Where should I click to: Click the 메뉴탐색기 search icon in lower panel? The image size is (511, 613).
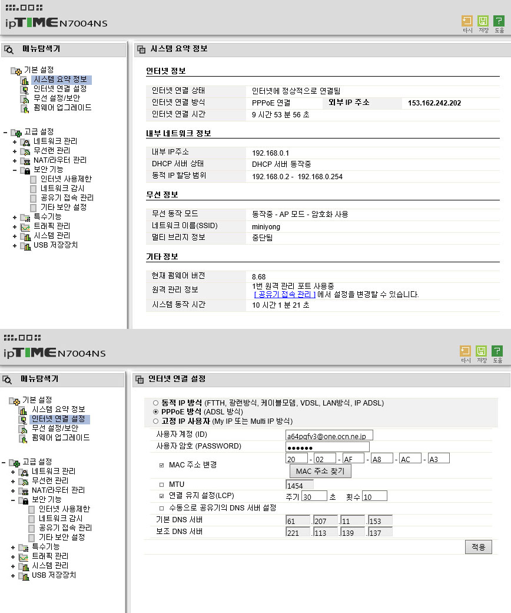pos(7,380)
